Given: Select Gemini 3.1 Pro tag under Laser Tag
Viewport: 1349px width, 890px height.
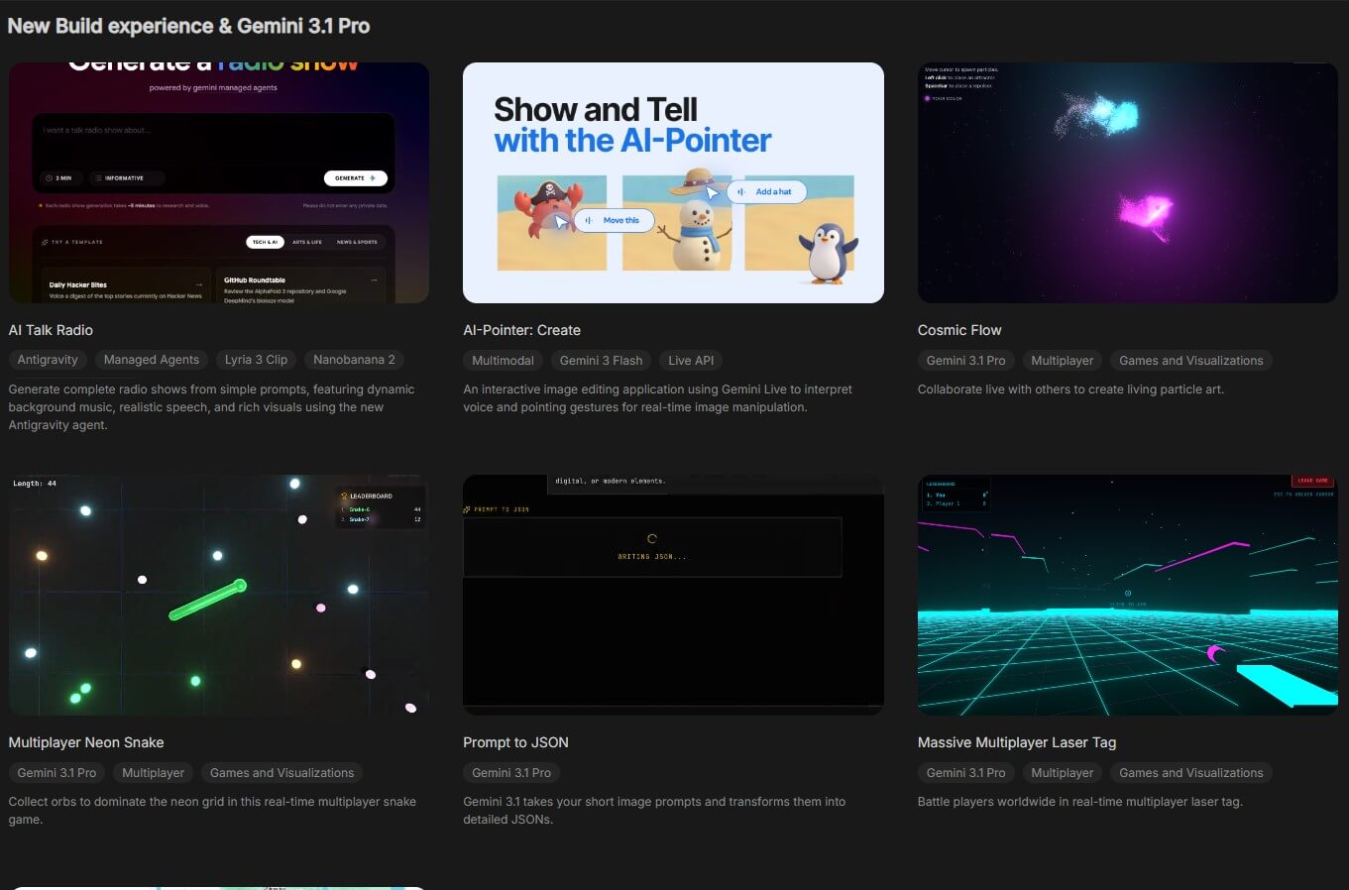Looking at the screenshot, I should click(965, 773).
